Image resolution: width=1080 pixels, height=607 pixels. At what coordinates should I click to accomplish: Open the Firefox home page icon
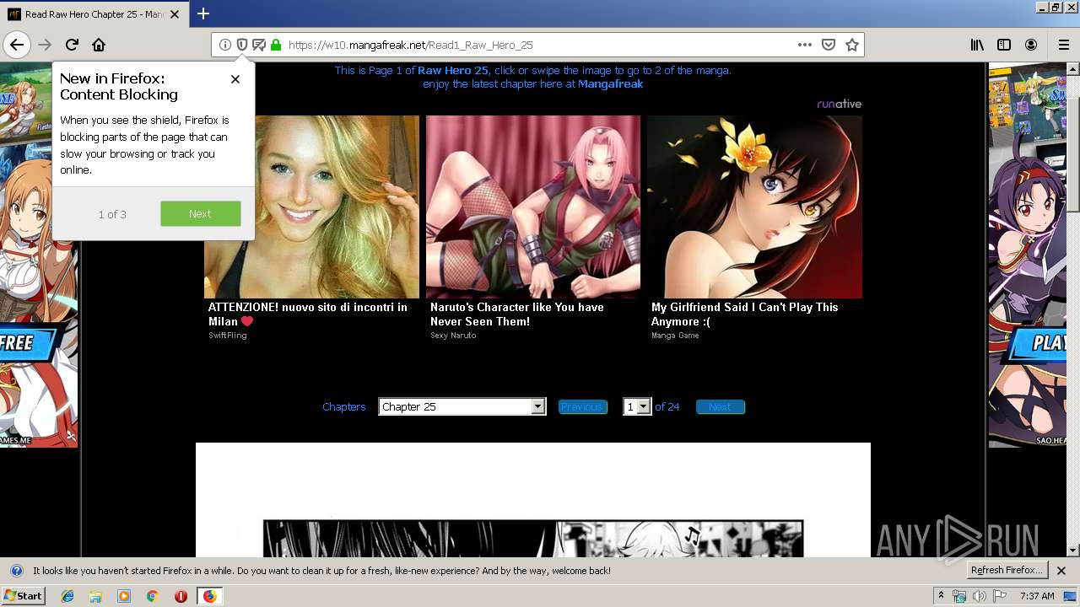tap(99, 45)
